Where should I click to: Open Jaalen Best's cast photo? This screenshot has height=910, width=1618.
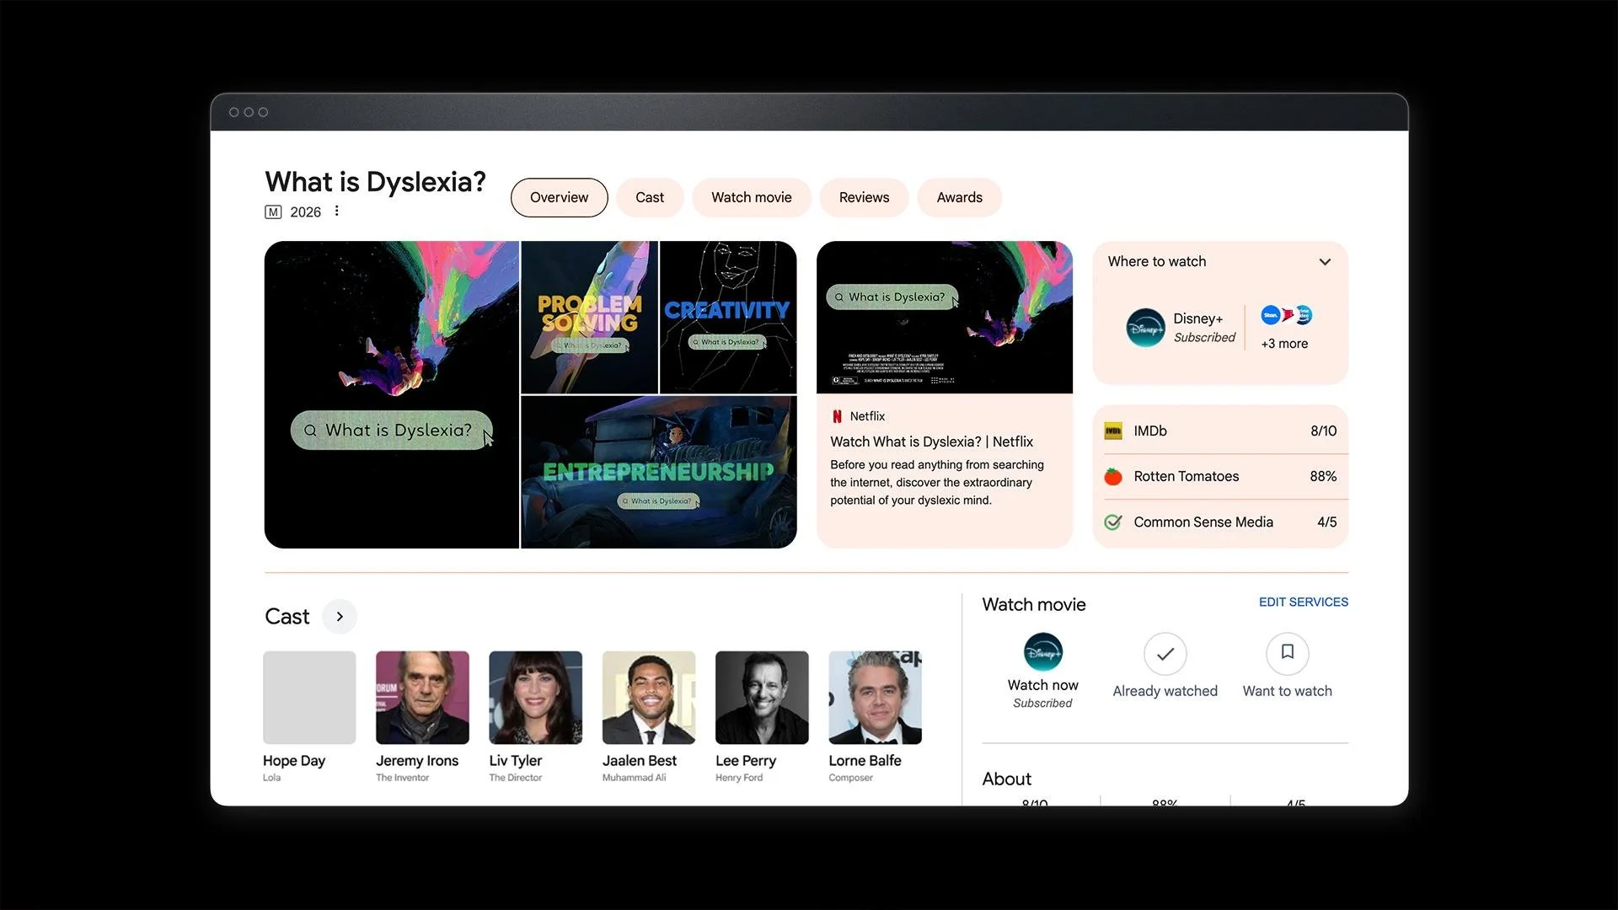pyautogui.click(x=649, y=698)
